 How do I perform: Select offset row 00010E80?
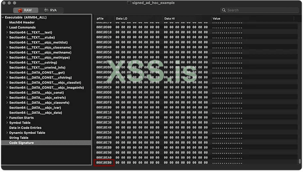(196, 148)
